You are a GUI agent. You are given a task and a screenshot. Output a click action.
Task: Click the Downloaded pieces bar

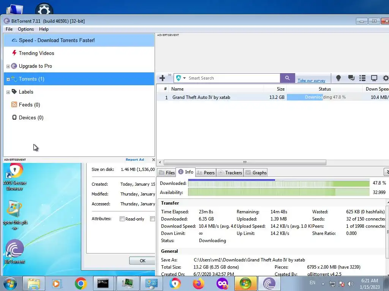(x=278, y=183)
